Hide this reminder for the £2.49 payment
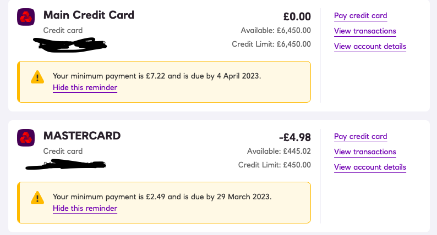 click(85, 208)
